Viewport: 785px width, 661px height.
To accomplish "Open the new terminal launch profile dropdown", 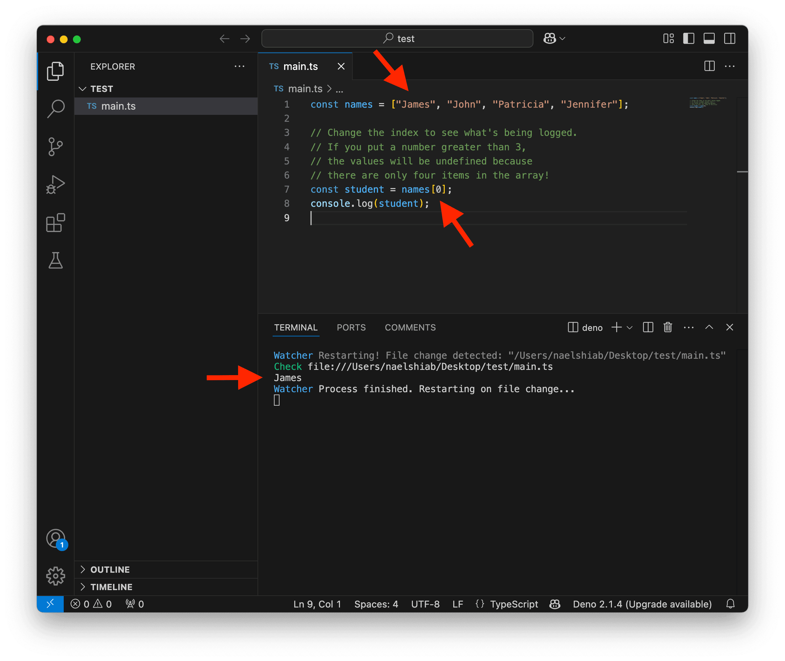I will coord(630,328).
